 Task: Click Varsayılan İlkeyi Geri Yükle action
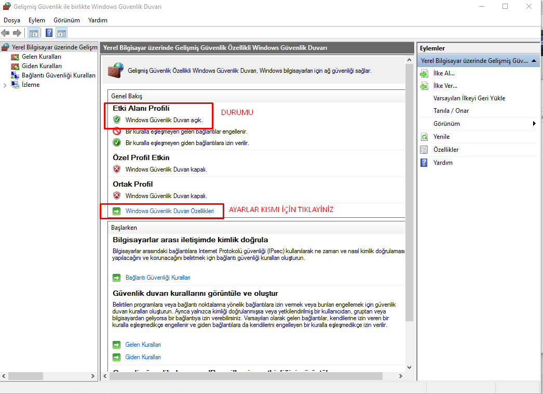pyautogui.click(x=469, y=98)
